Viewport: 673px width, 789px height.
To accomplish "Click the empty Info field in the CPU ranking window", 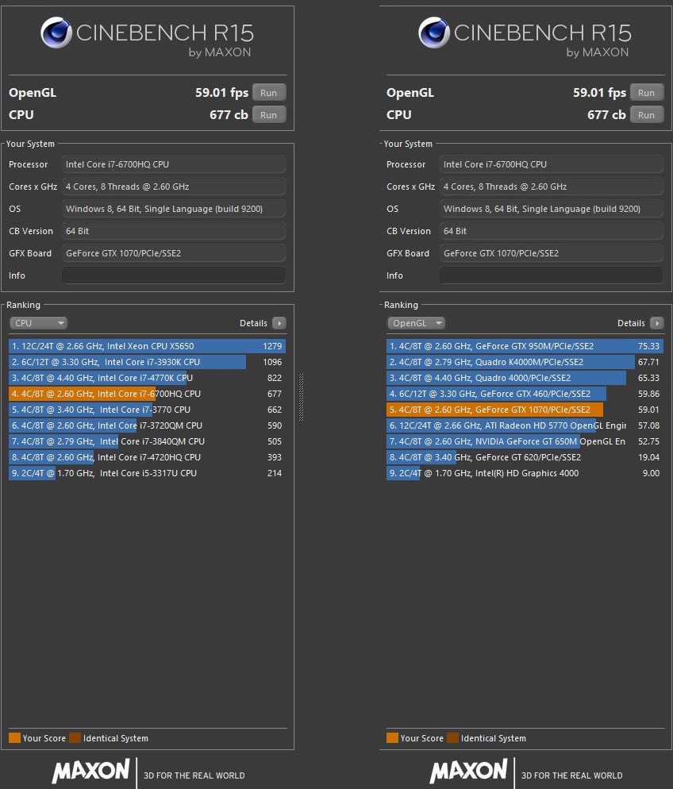I will tap(173, 275).
